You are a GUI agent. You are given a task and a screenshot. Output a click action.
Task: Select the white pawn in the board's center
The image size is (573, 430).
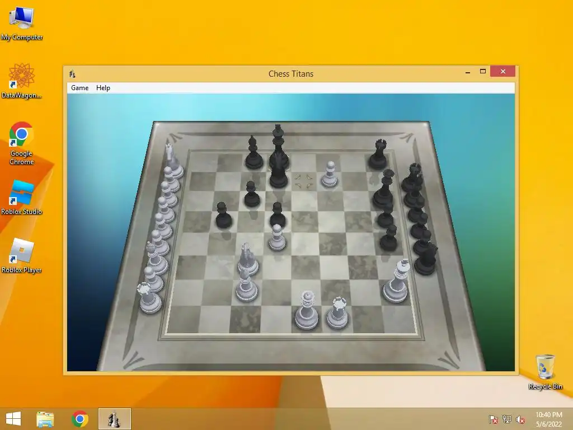(x=278, y=237)
